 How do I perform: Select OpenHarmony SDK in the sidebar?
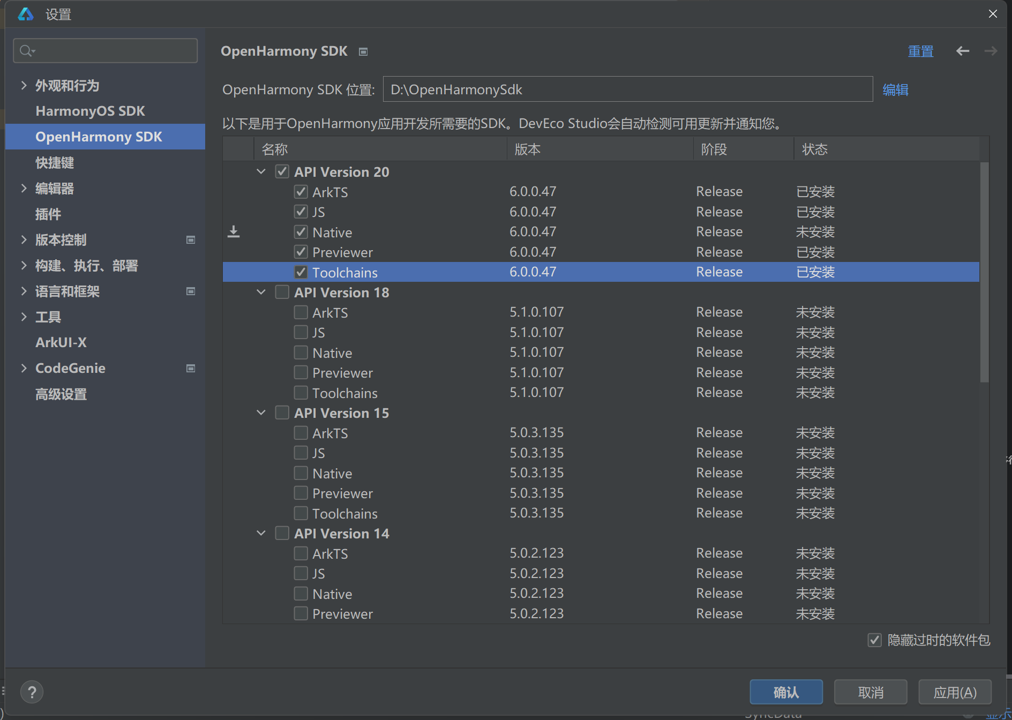pyautogui.click(x=106, y=137)
